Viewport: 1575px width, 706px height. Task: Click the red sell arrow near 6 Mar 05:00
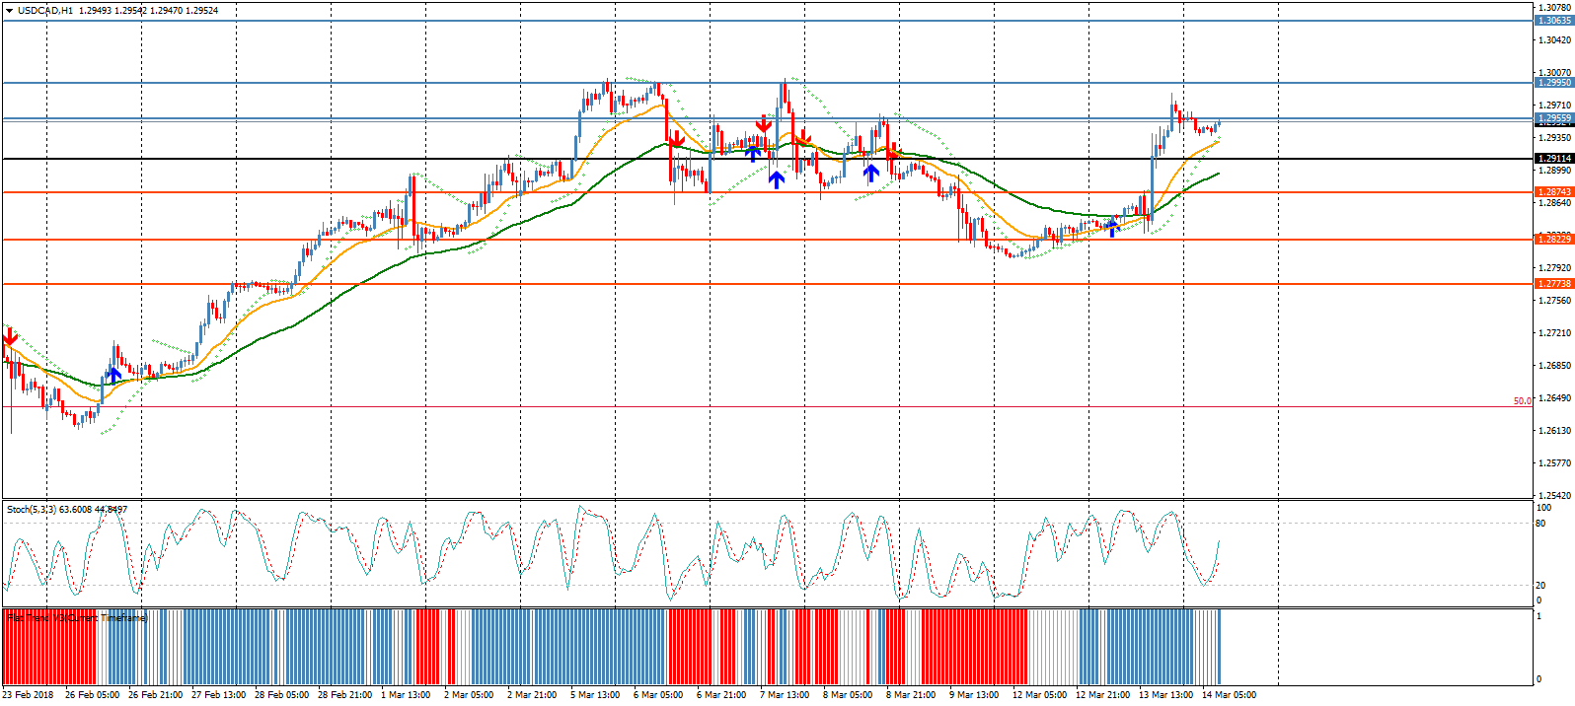[676, 140]
